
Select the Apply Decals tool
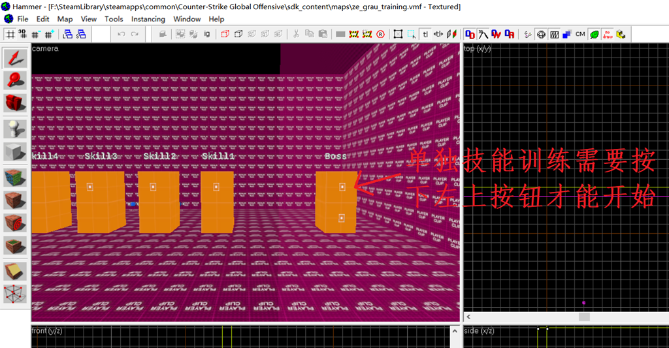pos(15,223)
